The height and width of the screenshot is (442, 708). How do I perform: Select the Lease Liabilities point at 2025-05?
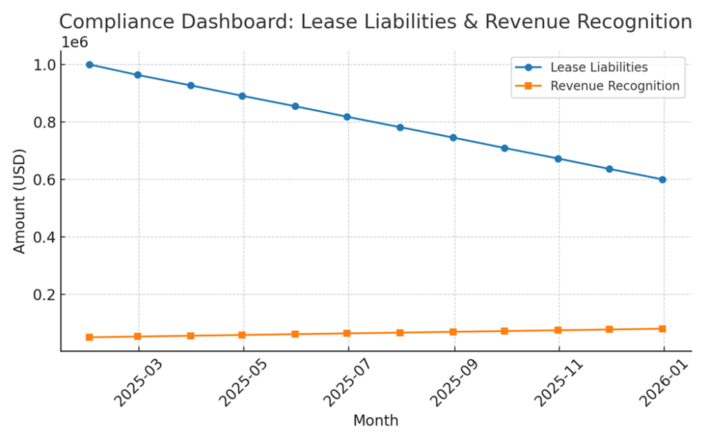tap(242, 96)
